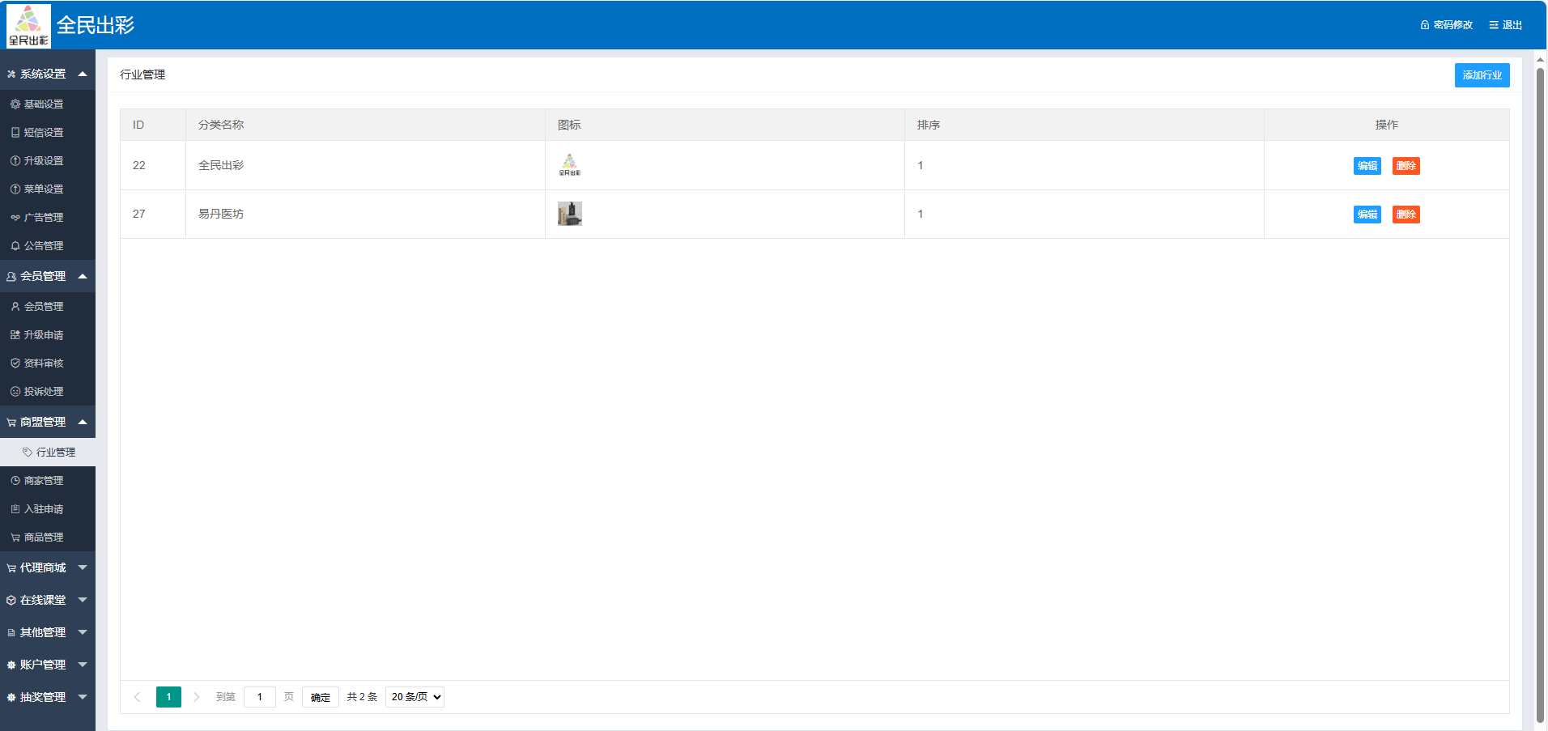
Task: Click the tag icon for 行业管理
Action: click(x=28, y=453)
